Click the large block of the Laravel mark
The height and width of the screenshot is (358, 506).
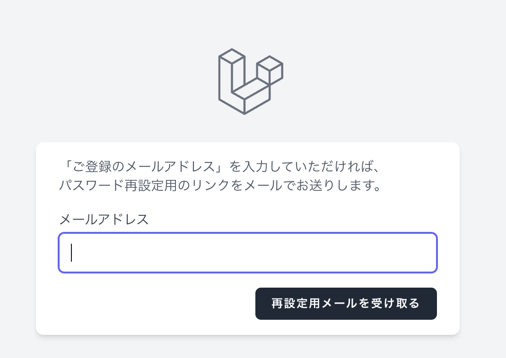click(232, 76)
